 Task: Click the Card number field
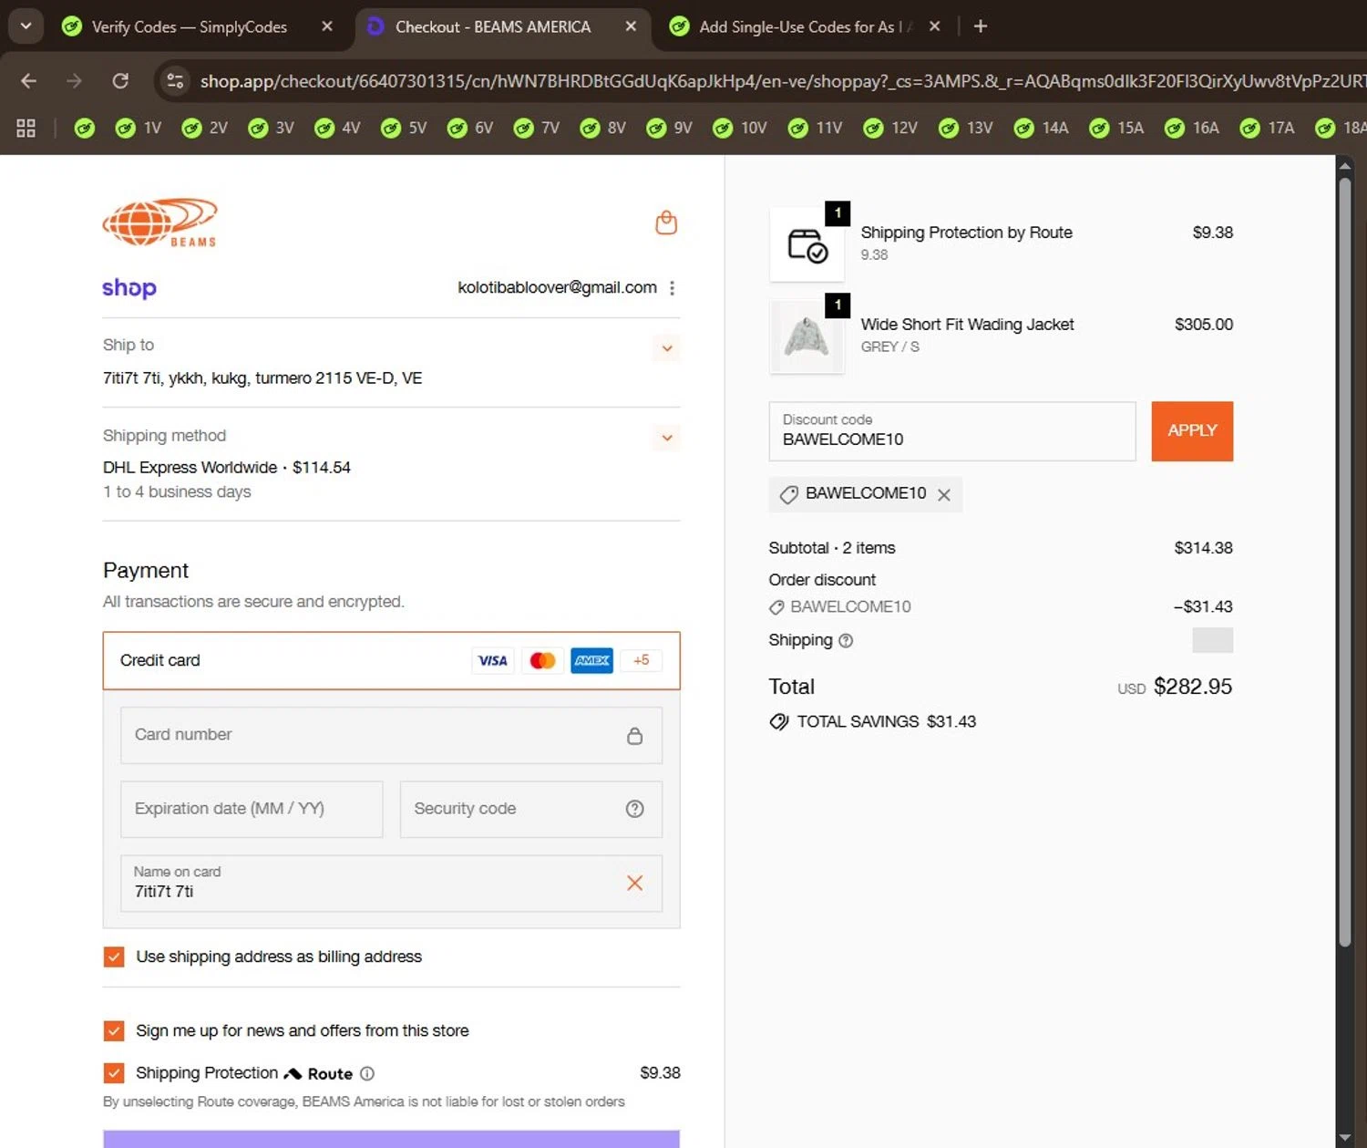coord(392,735)
